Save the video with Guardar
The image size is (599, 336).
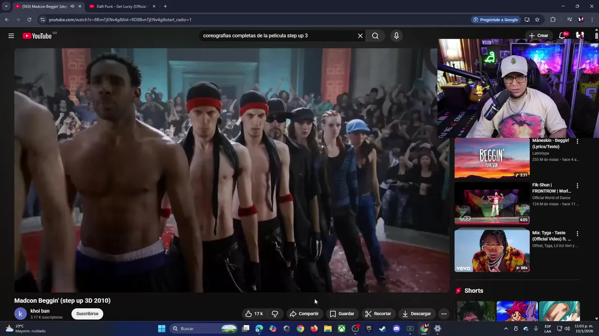pos(342,314)
